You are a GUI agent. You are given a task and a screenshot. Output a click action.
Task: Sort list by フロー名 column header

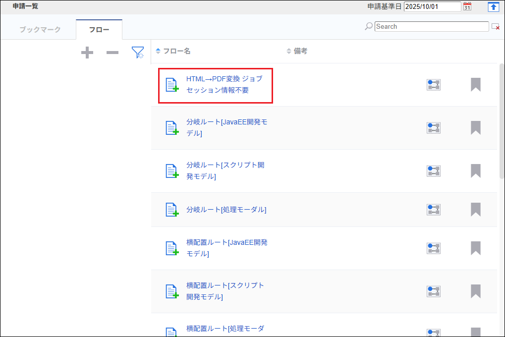pos(176,51)
